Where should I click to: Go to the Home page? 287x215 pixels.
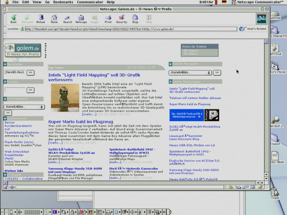(x=54, y=19)
